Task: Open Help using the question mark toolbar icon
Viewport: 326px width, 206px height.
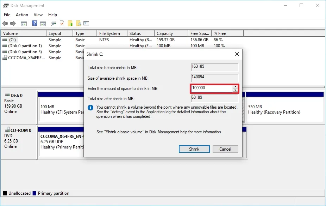Action: coord(34,24)
